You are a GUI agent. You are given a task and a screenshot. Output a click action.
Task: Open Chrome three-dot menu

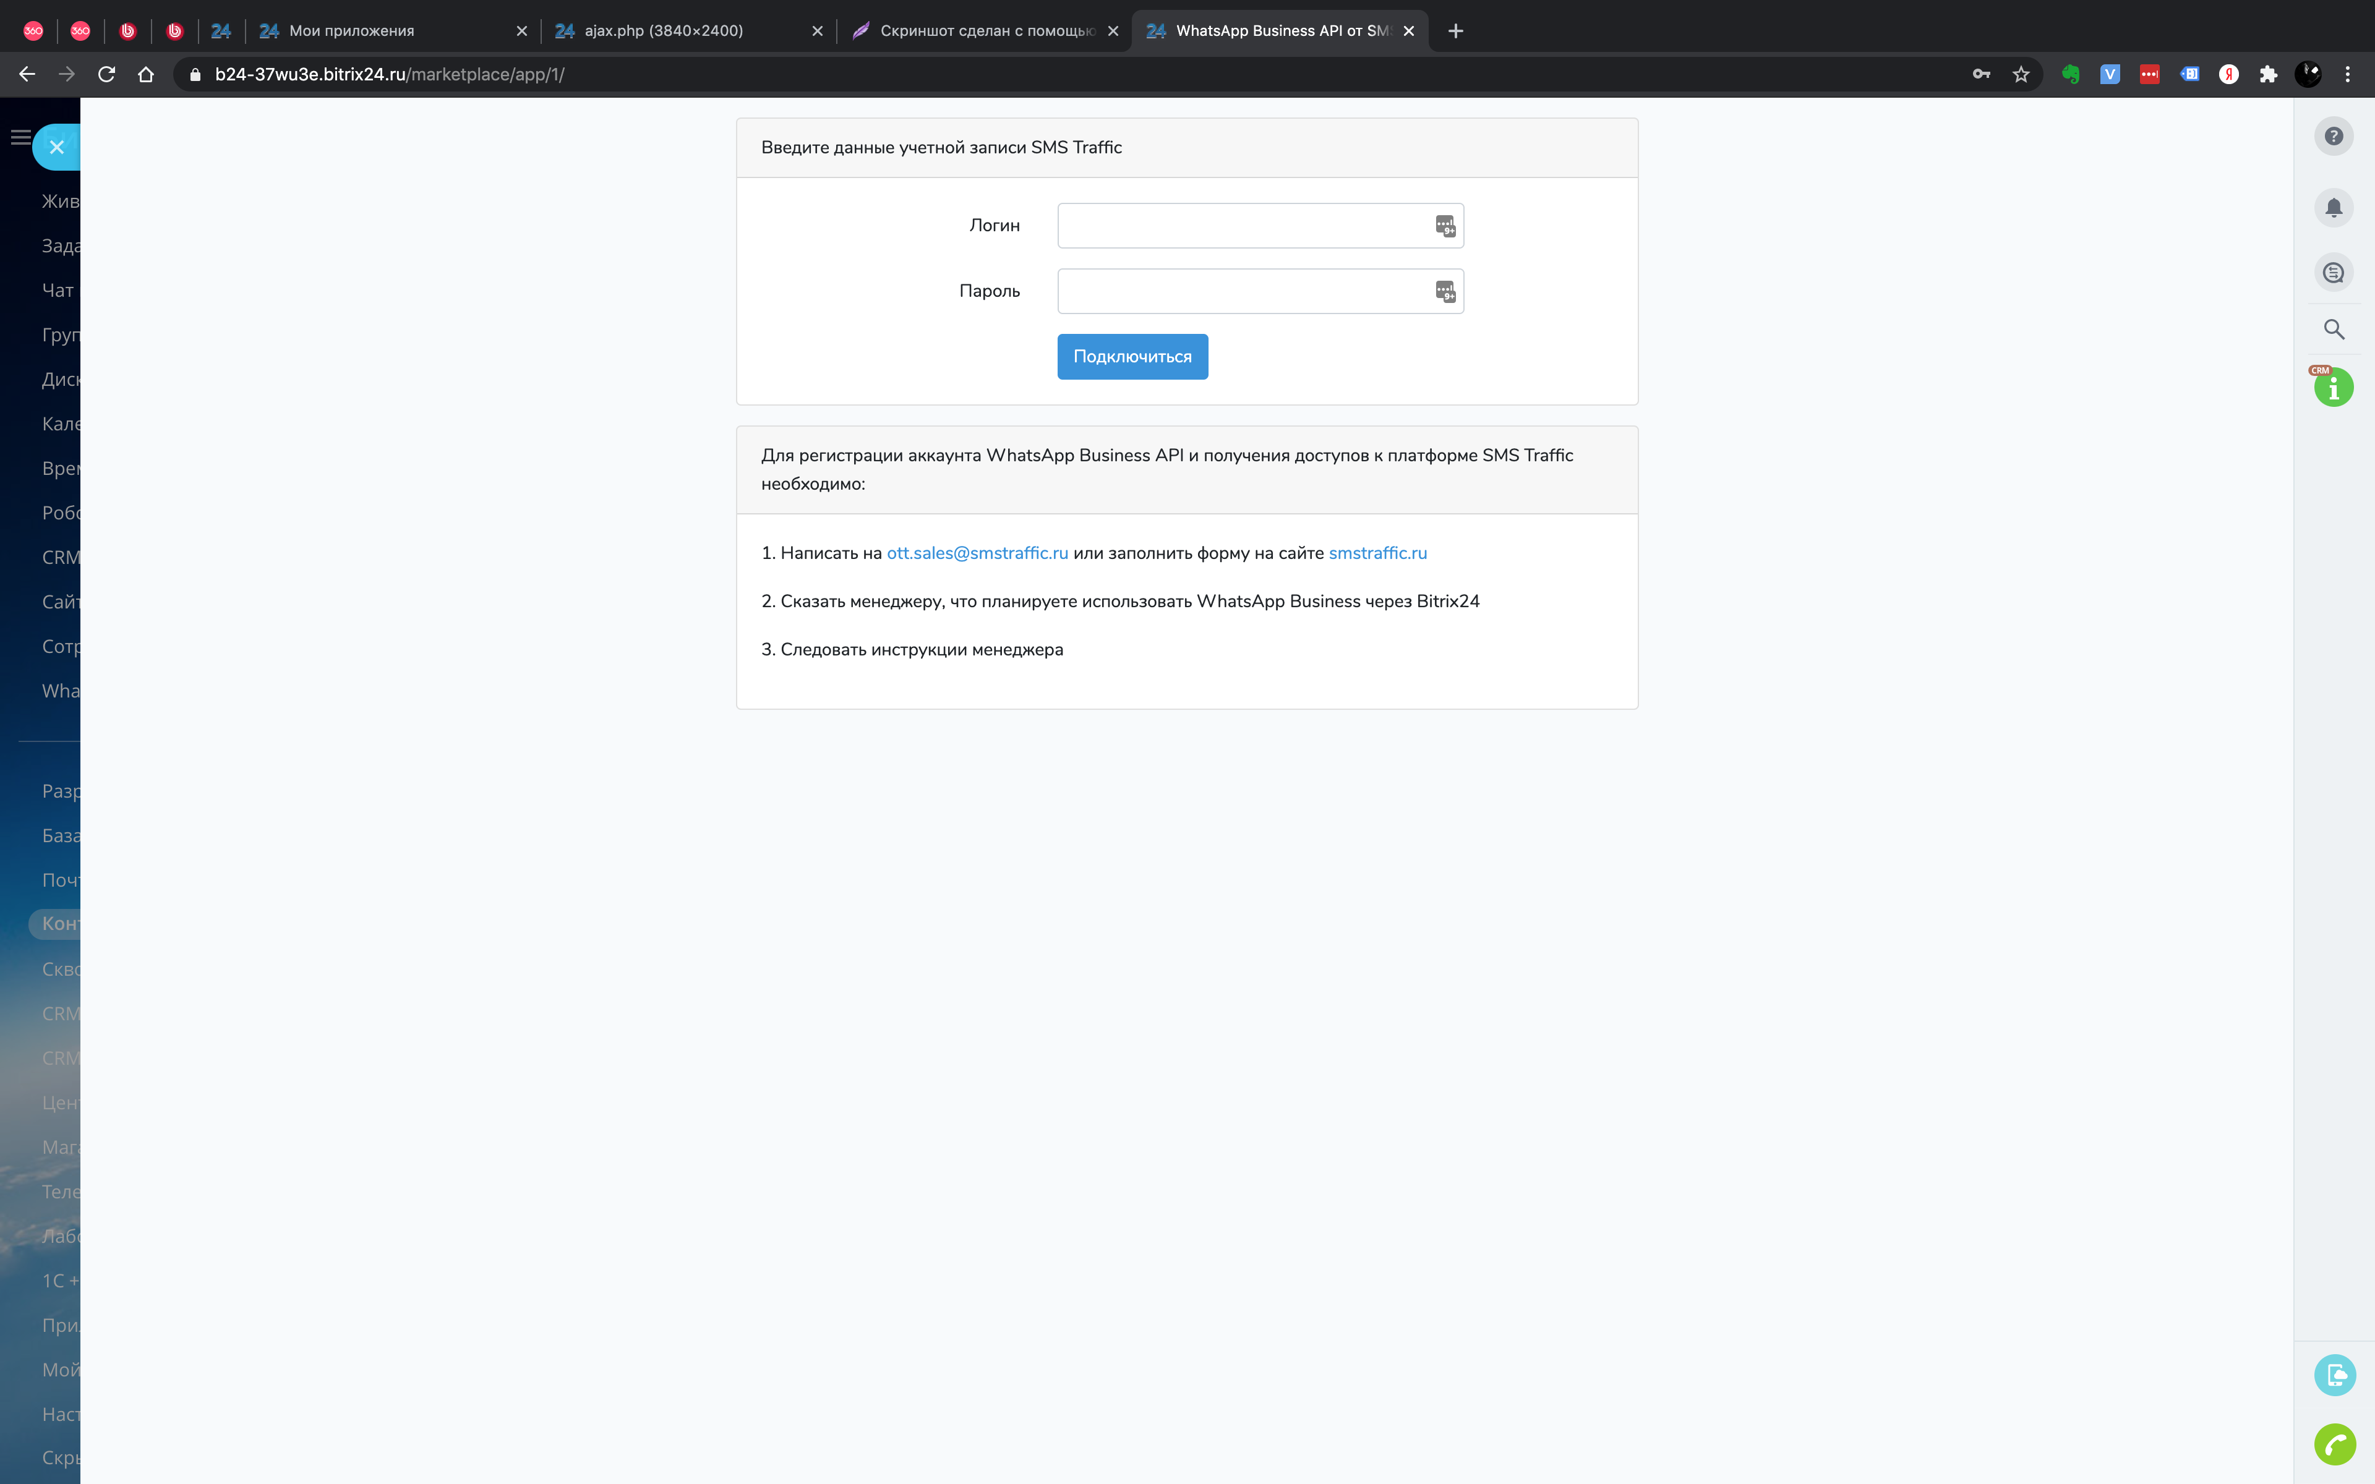2348,75
